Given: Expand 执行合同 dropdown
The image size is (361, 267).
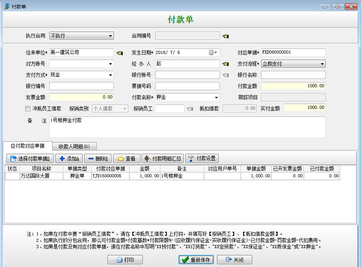Looking at the screenshot, I should [x=110, y=36].
